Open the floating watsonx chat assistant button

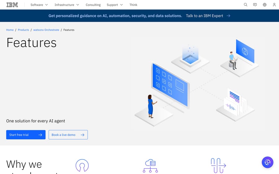pyautogui.click(x=268, y=162)
